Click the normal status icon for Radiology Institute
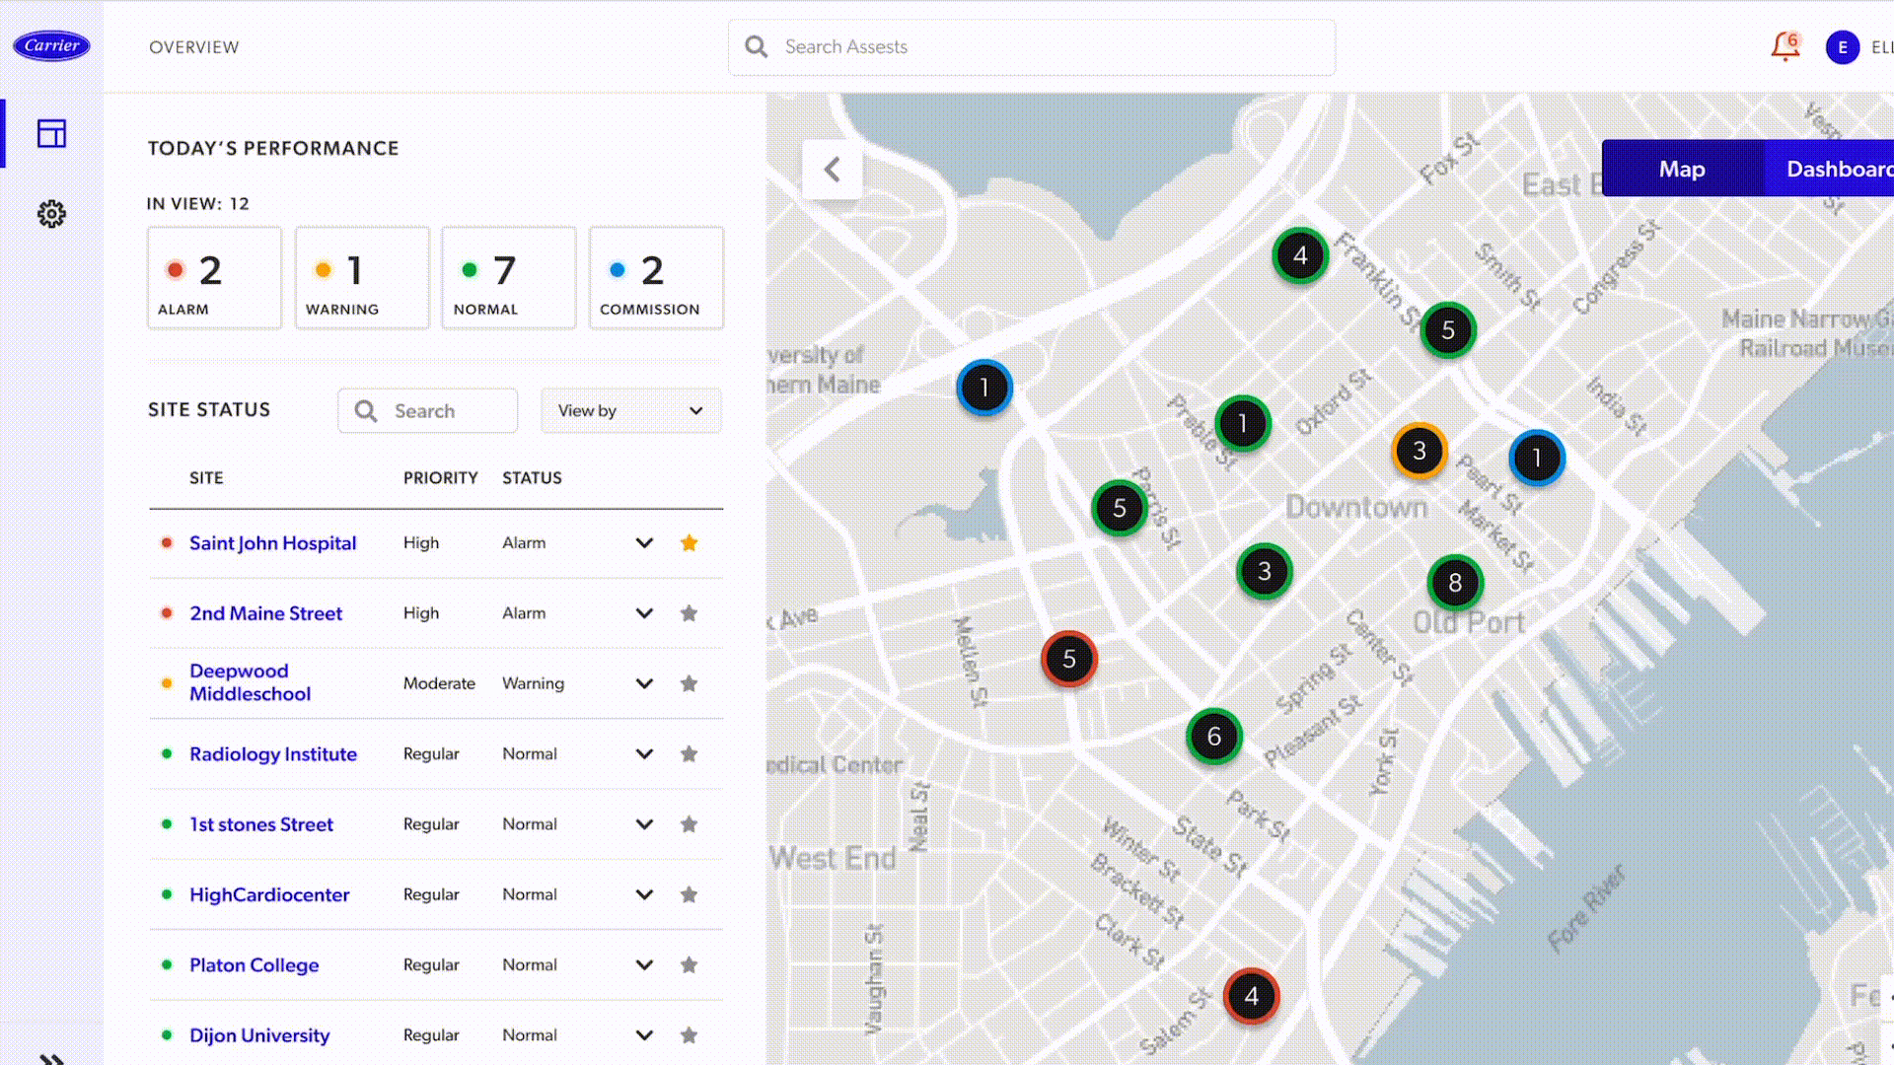 coord(165,753)
